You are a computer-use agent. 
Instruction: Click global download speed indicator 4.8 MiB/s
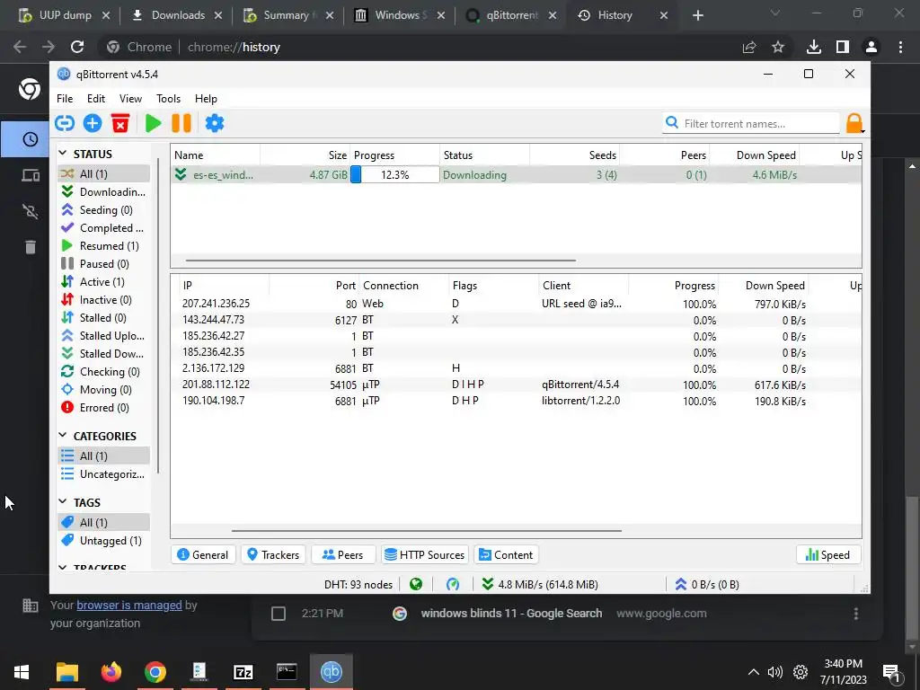(x=540, y=584)
